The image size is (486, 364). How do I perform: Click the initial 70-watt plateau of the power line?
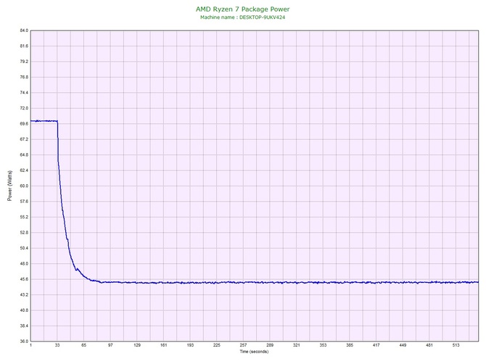pos(44,121)
